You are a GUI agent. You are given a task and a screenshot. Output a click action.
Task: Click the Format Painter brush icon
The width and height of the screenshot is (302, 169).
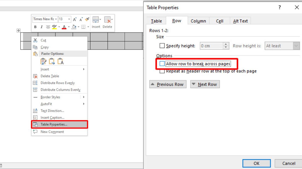coord(87,19)
